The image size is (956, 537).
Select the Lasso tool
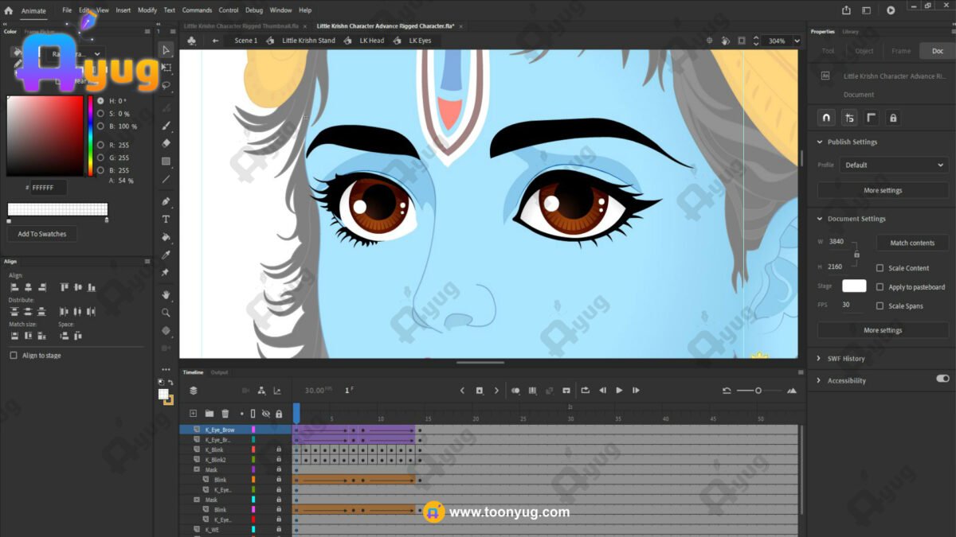166,85
